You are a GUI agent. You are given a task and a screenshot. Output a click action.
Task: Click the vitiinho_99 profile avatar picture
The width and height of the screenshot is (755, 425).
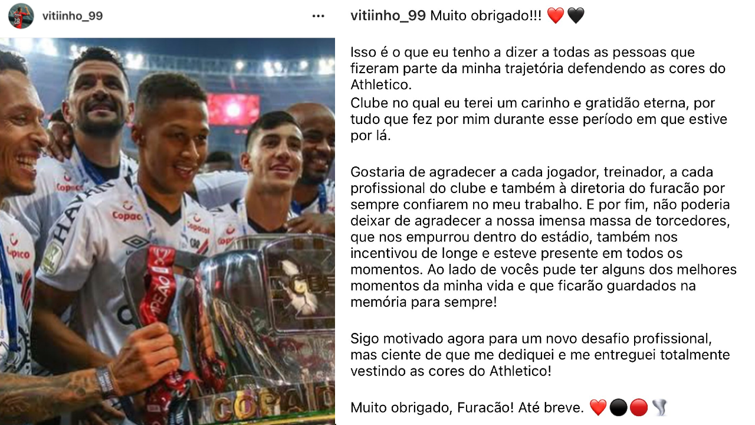21,16
